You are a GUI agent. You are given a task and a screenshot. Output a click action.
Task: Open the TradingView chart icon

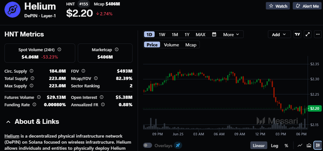[x=297, y=35]
